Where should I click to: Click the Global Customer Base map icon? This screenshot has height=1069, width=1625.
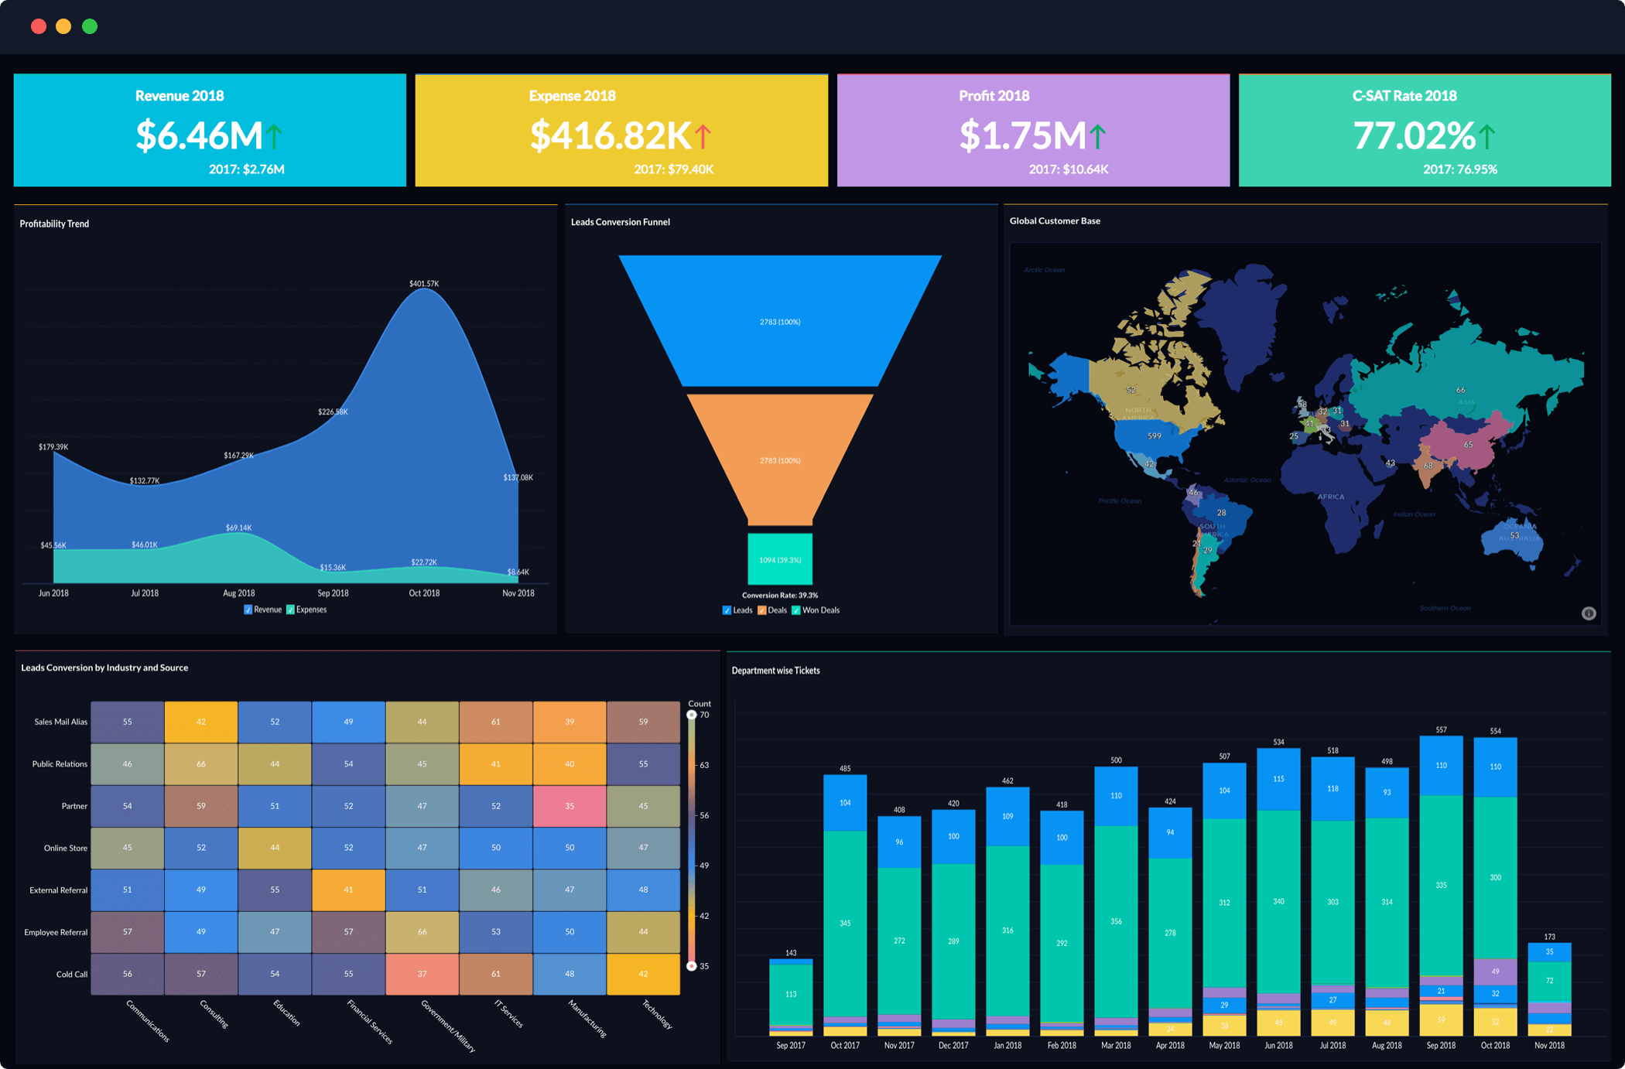click(1589, 616)
